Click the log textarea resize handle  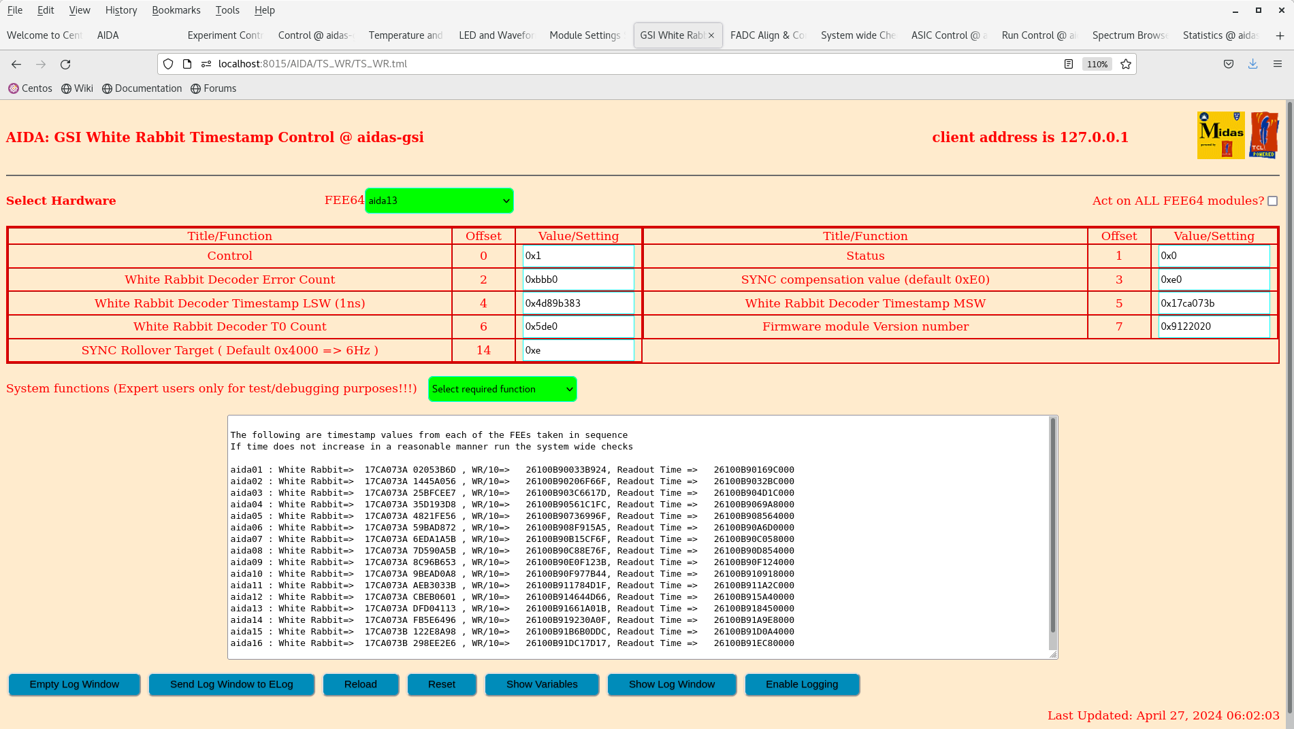(1053, 654)
